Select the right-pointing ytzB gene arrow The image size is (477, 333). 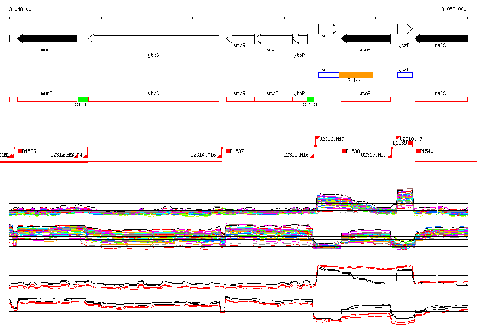(405, 29)
